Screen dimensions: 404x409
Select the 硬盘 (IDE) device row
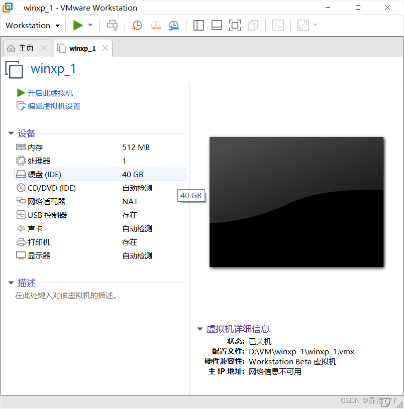click(100, 174)
